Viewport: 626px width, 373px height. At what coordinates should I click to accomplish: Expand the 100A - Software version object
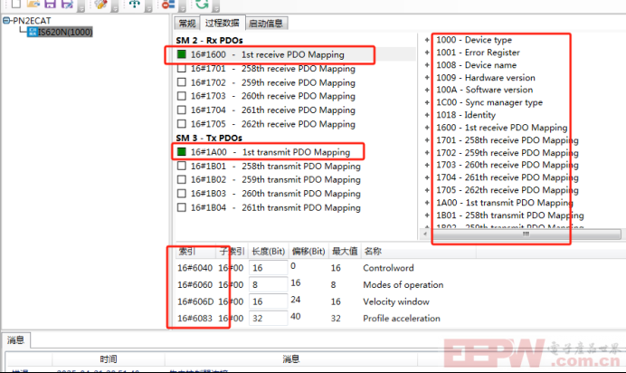pyautogui.click(x=427, y=90)
